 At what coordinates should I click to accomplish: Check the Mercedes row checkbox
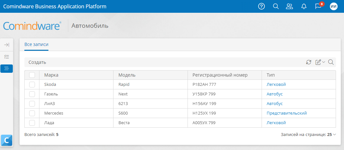[32, 113]
